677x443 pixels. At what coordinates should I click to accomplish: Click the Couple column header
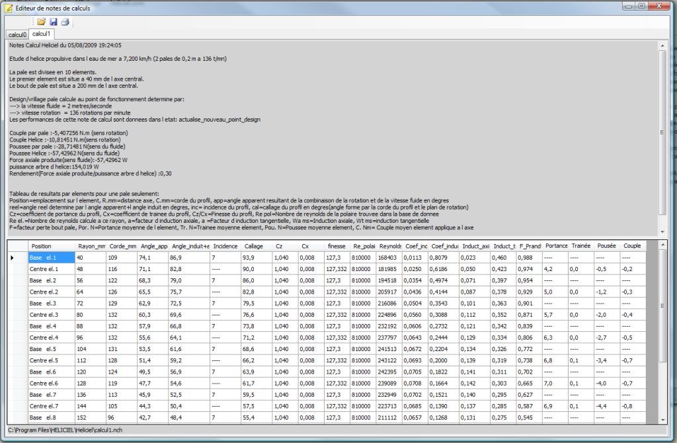click(x=633, y=246)
